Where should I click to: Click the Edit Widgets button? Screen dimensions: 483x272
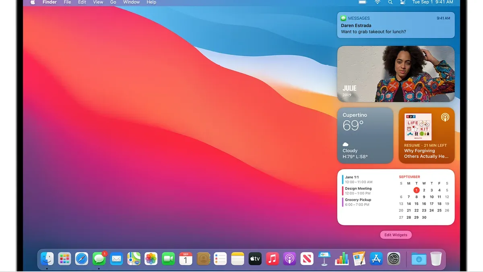point(396,235)
